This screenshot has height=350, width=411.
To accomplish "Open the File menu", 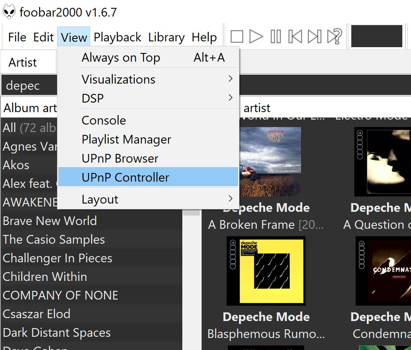I will tap(17, 37).
